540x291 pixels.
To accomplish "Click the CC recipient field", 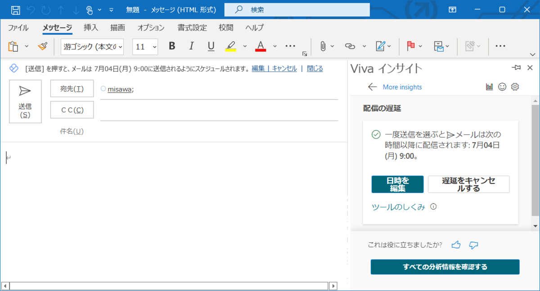I will 219,111.
